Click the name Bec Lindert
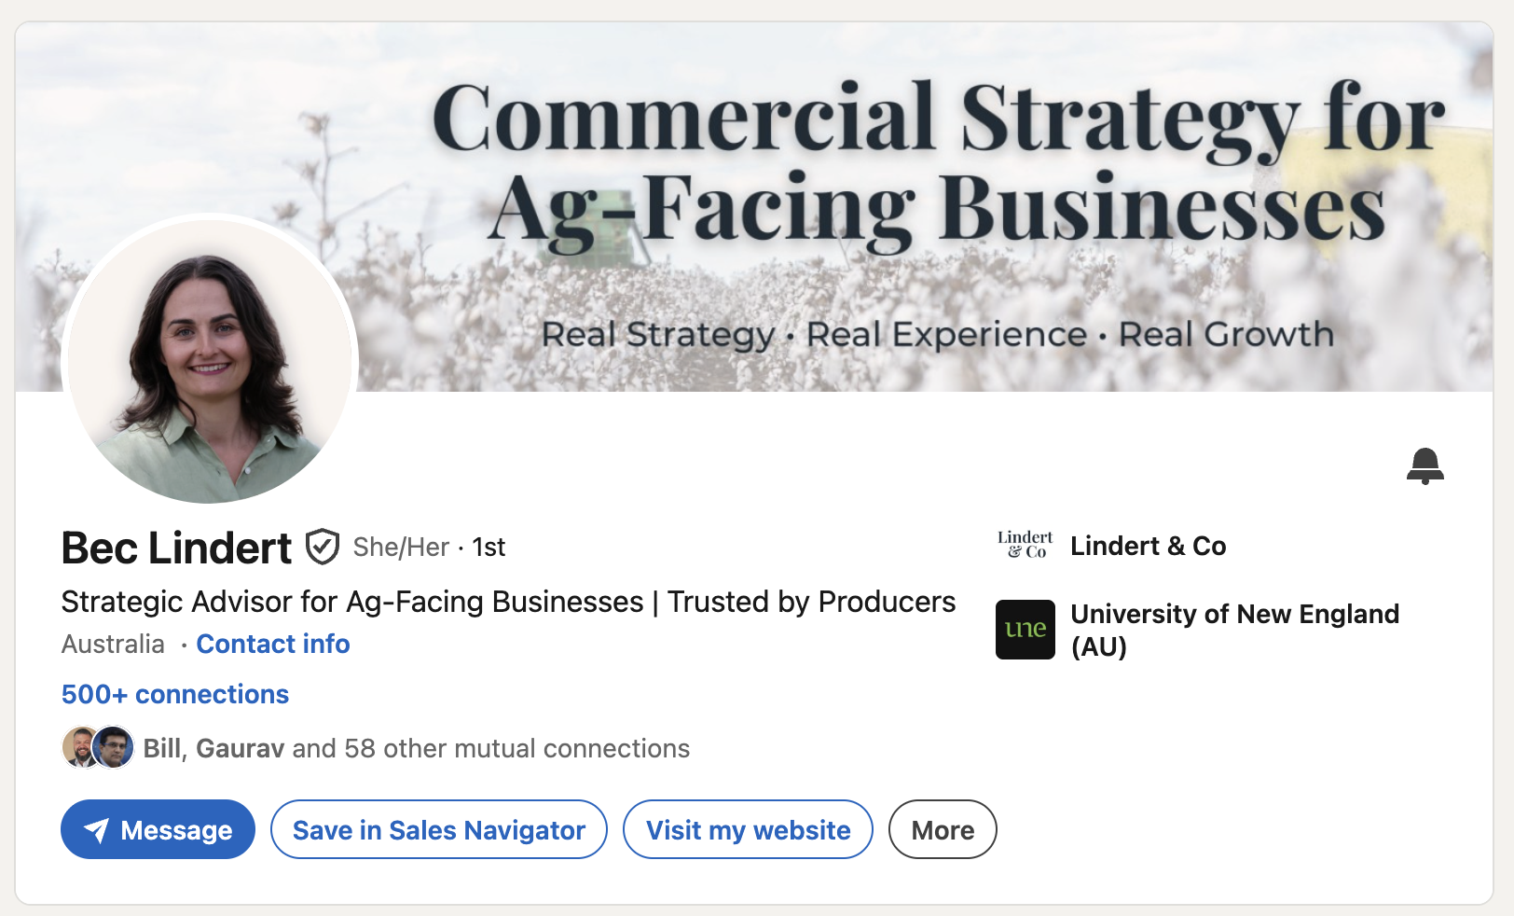Viewport: 1514px width, 916px height. pyautogui.click(x=176, y=548)
